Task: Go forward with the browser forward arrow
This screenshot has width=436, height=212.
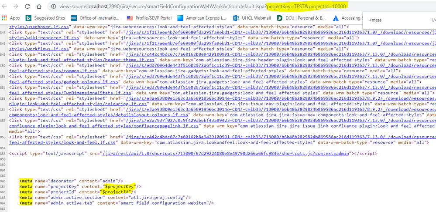Action: click(x=16, y=7)
